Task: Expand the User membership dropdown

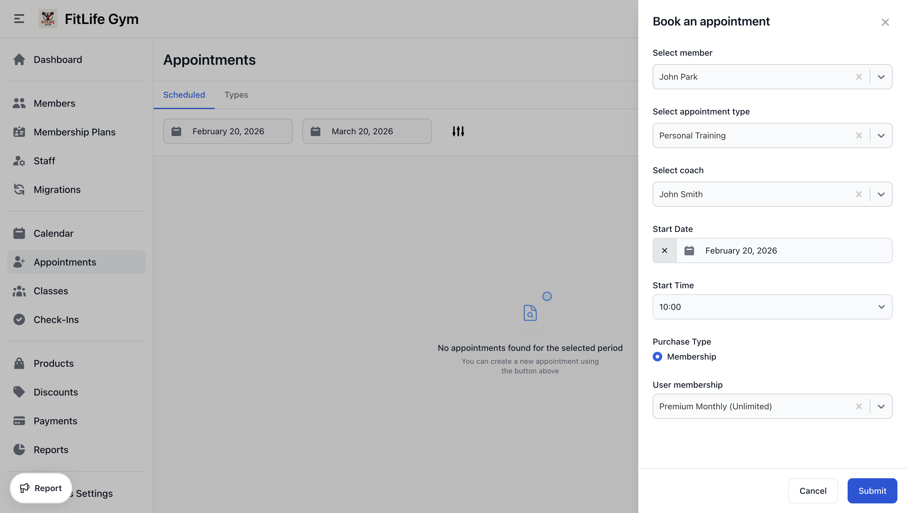Action: coord(881,407)
